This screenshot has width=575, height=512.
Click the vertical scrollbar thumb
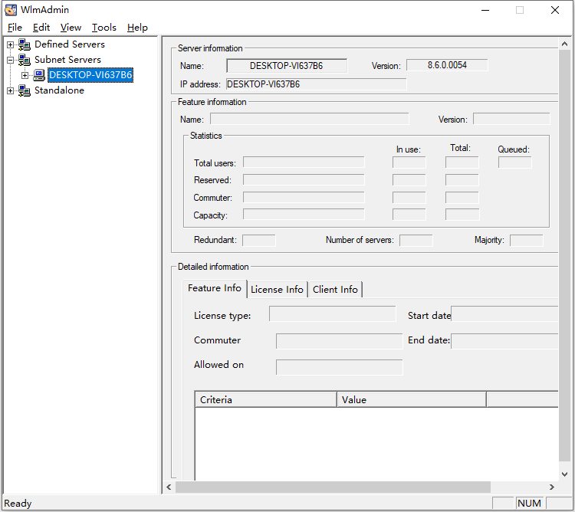point(565,256)
